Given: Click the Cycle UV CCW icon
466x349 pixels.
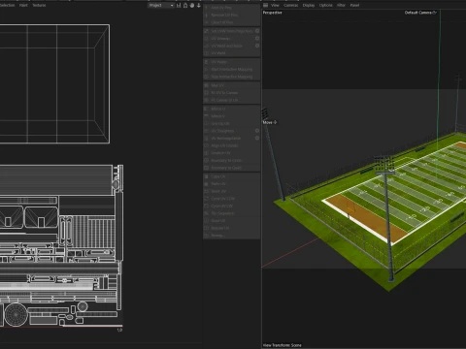Looking at the screenshot, I should (x=207, y=199).
